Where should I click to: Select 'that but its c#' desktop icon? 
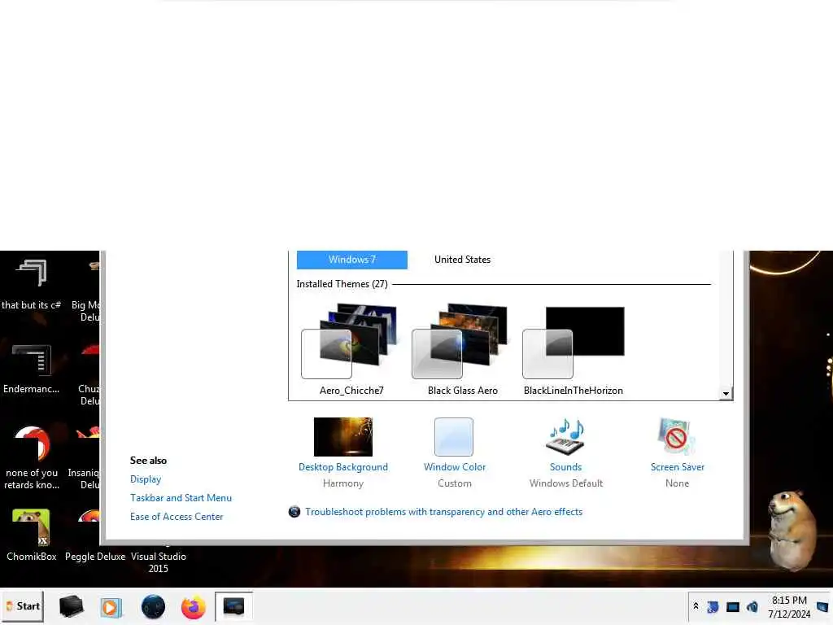[32, 284]
